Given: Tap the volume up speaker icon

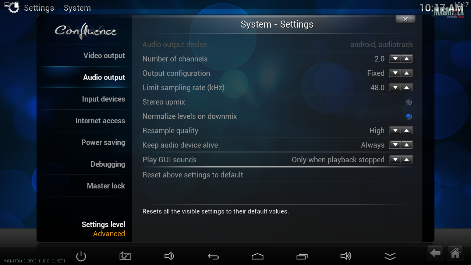Looking at the screenshot, I should point(346,256).
